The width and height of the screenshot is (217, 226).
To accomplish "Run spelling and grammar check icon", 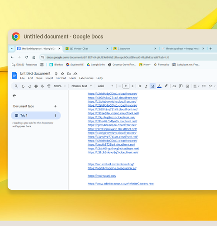I will (x=42, y=86).
